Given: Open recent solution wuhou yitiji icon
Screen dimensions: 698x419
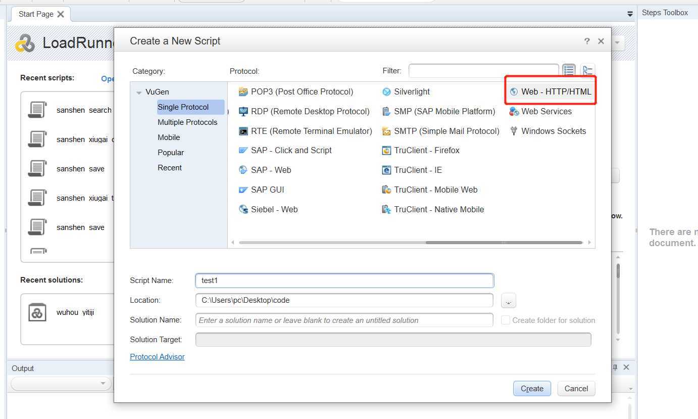Looking at the screenshot, I should coord(37,312).
